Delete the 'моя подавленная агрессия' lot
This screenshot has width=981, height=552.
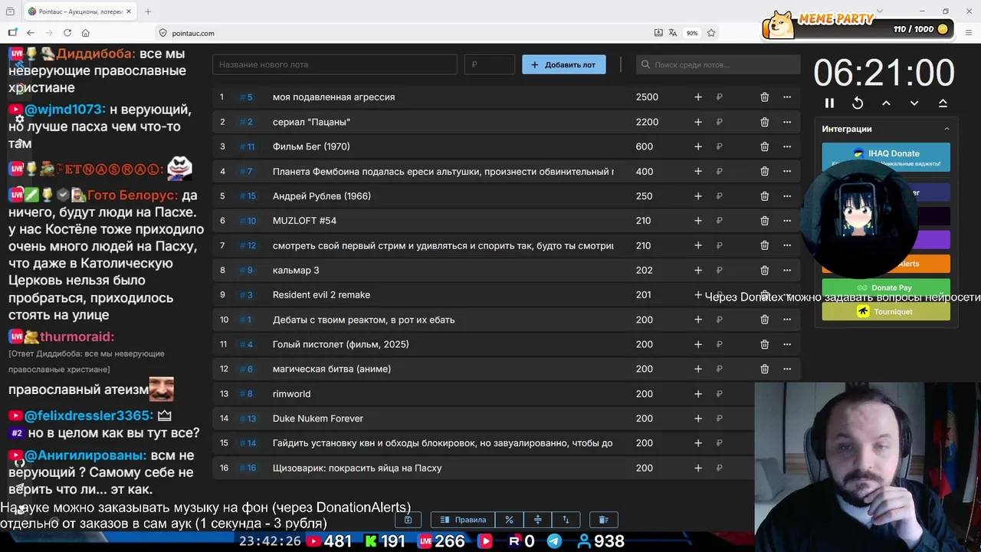click(764, 97)
